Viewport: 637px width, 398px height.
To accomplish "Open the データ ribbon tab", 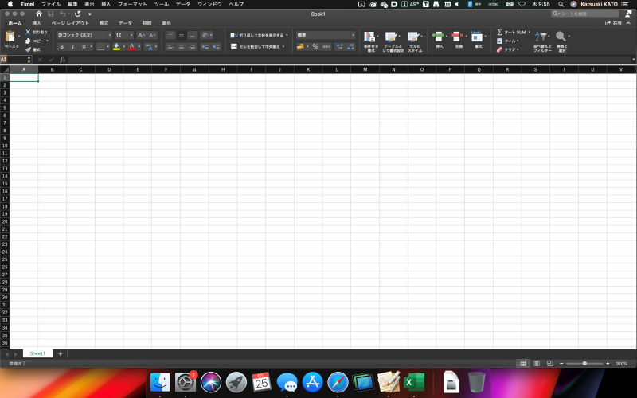I will point(125,24).
